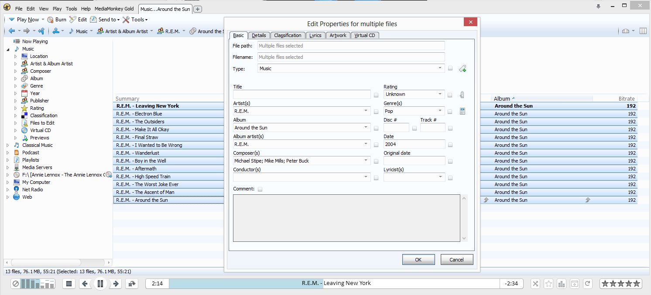
Task: Open the MediaMonkey Gold menu
Action: tap(114, 9)
